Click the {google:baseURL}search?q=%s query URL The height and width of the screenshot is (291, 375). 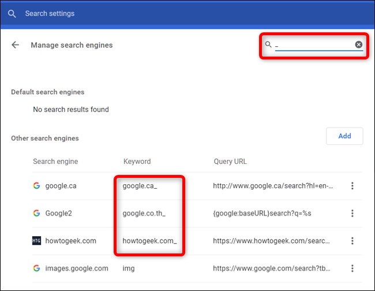262,213
